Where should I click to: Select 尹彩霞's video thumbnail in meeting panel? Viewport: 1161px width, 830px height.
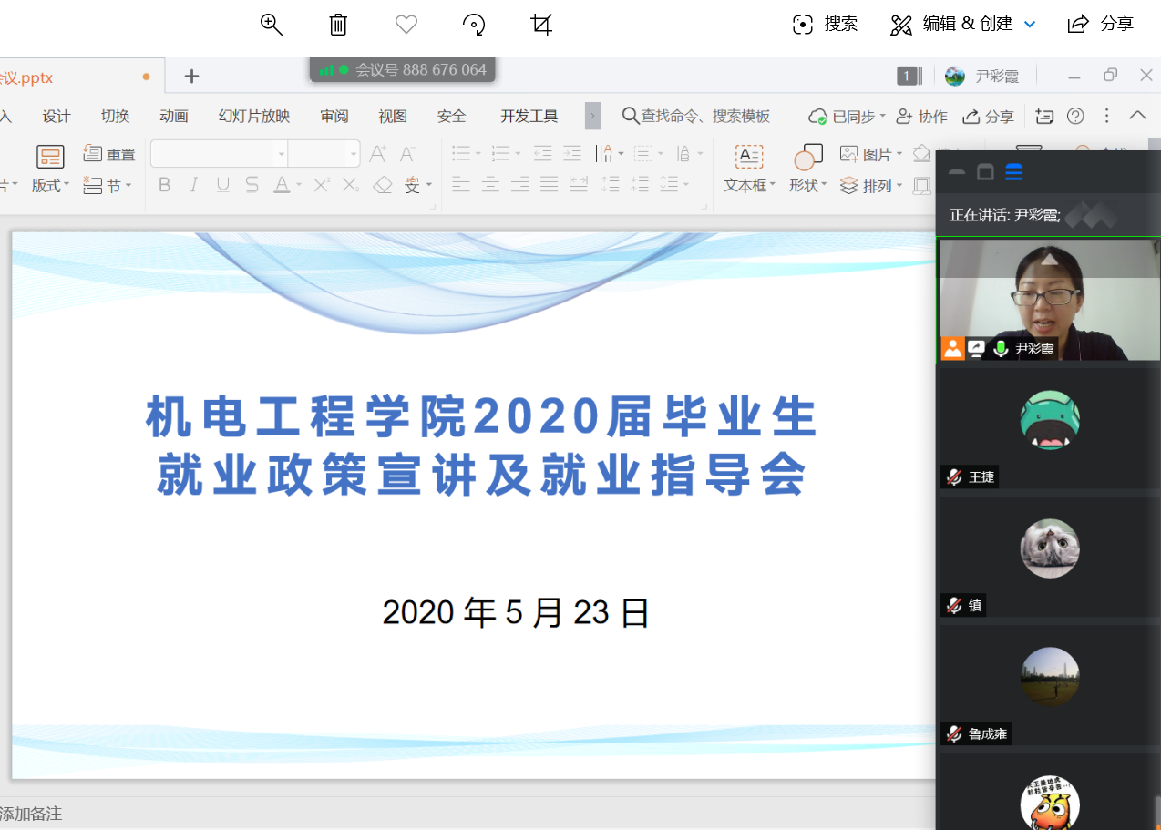coord(1048,301)
